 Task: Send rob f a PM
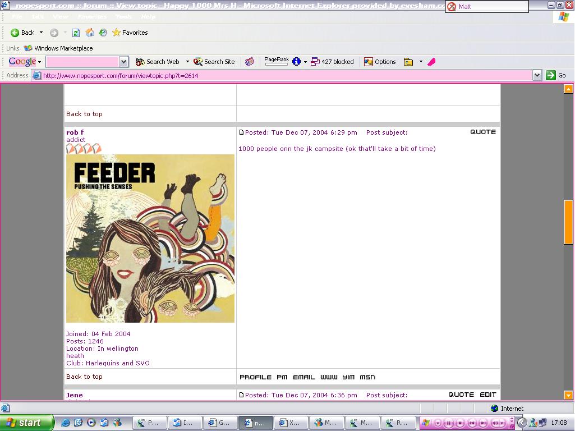click(x=282, y=377)
